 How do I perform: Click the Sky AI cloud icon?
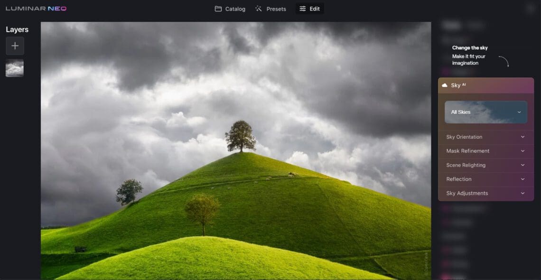pyautogui.click(x=445, y=85)
